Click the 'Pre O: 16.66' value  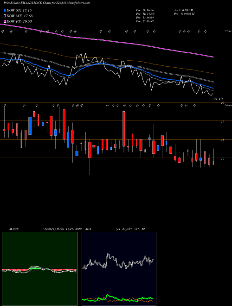pyautogui.click(x=145, y=10)
